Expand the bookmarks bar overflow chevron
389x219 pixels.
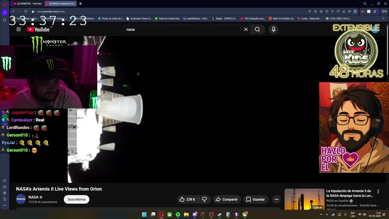point(383,19)
